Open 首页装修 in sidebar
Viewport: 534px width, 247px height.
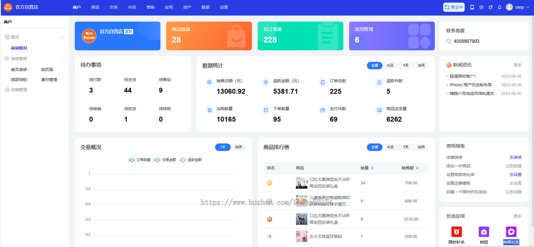[x=19, y=69]
